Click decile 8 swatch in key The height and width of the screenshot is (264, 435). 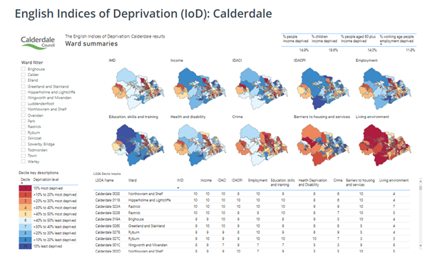(x=25, y=233)
